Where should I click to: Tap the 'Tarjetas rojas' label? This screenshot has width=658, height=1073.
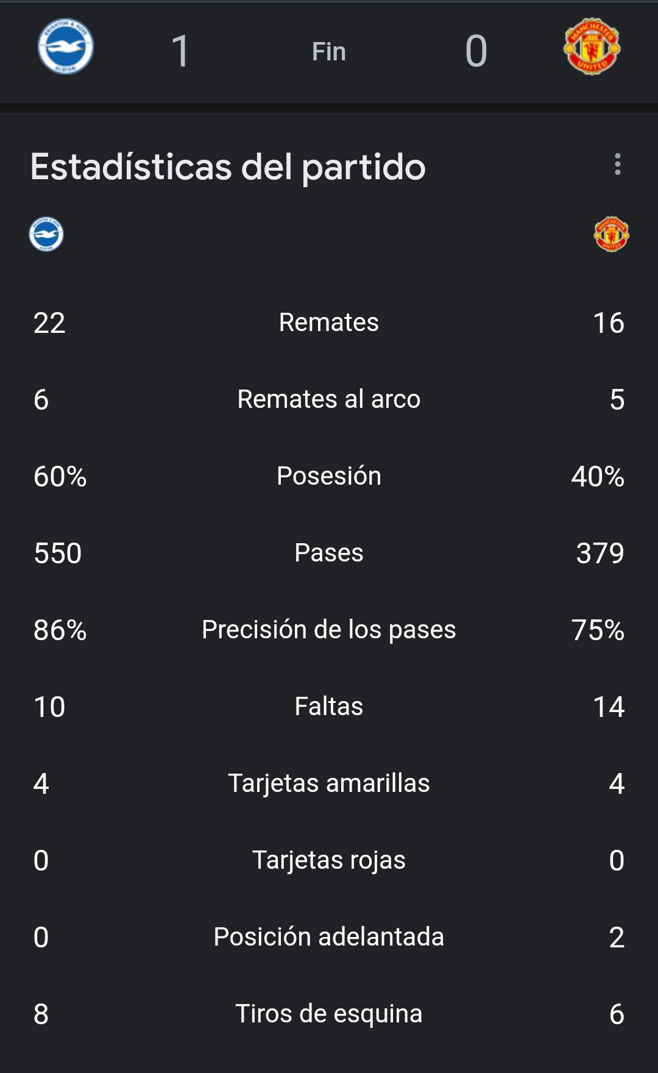329,860
